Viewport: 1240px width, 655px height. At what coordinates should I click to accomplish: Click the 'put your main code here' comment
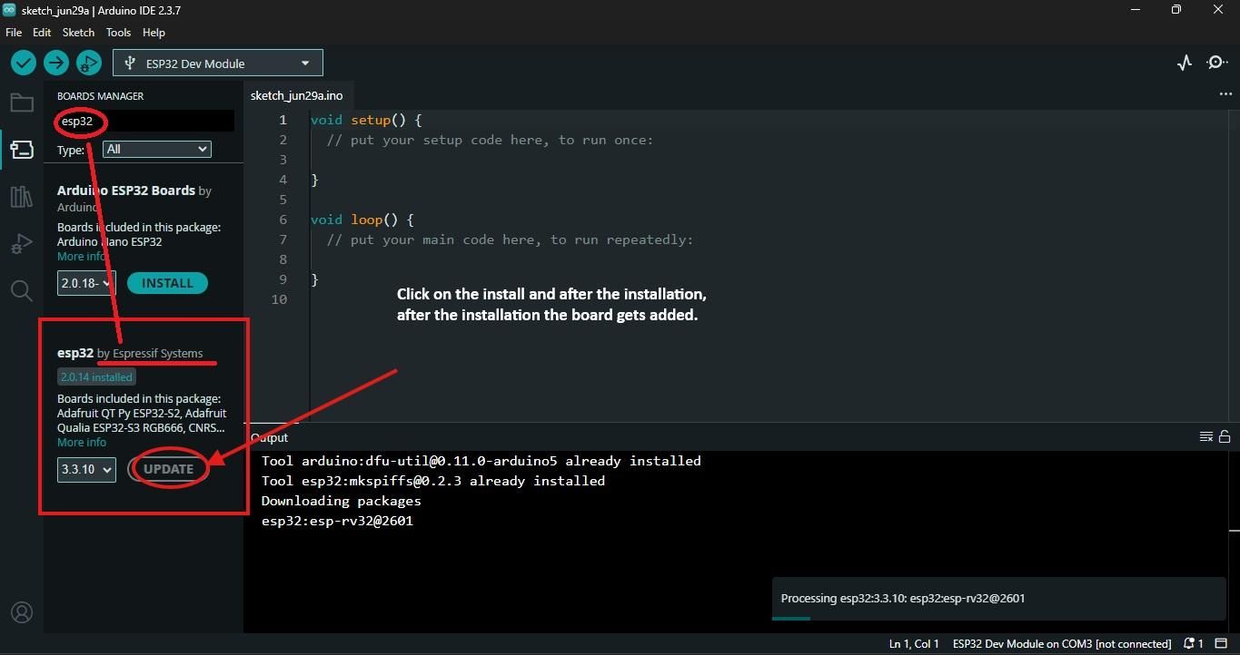point(510,240)
